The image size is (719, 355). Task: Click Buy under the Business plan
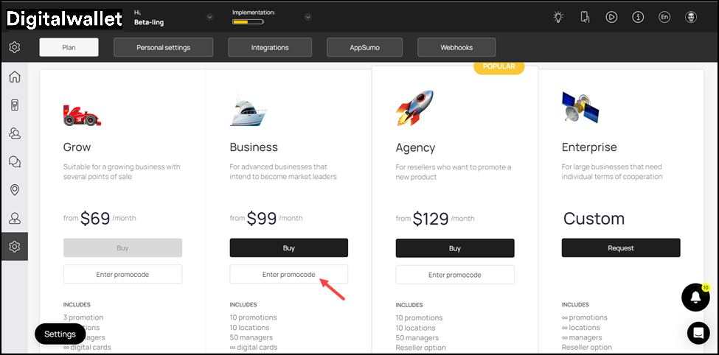click(x=288, y=248)
